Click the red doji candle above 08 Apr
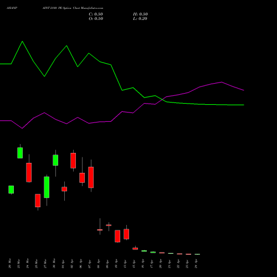The image size is (277, 277). 100,230
